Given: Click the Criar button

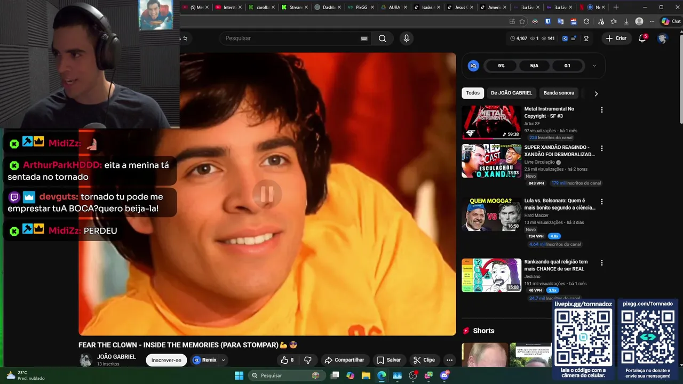Looking at the screenshot, I should point(616,38).
